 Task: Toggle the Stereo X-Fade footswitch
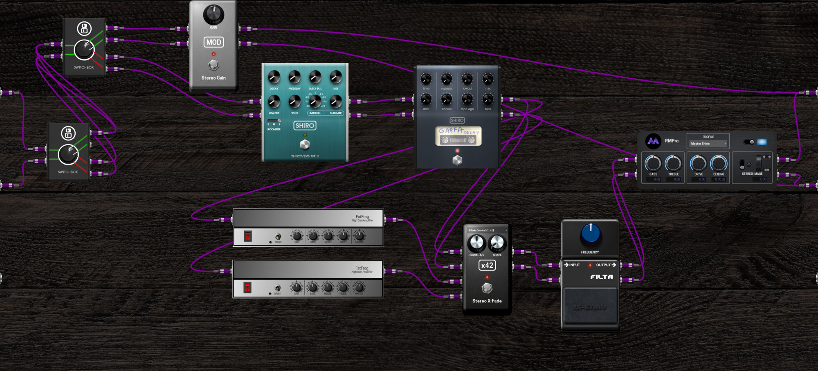click(x=487, y=288)
